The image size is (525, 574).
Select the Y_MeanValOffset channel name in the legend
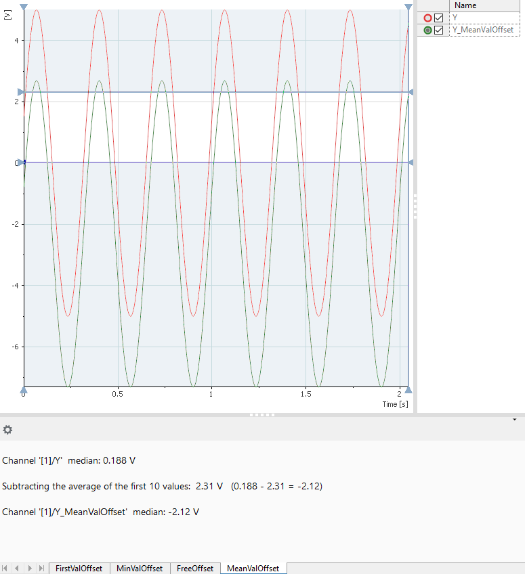point(482,30)
